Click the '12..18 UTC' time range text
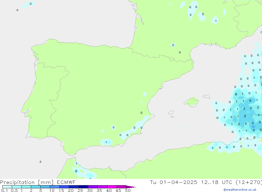 (217, 182)
